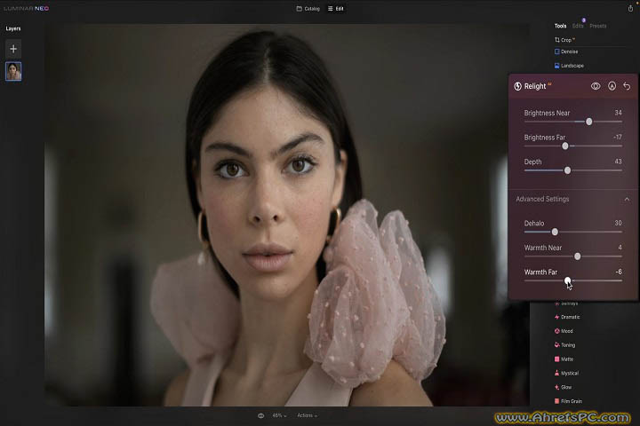Click the Layers panel heading
The width and height of the screenshot is (640, 426).
tap(13, 28)
